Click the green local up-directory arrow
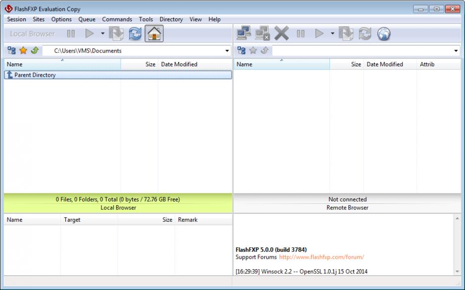The image size is (465, 290). click(x=35, y=50)
